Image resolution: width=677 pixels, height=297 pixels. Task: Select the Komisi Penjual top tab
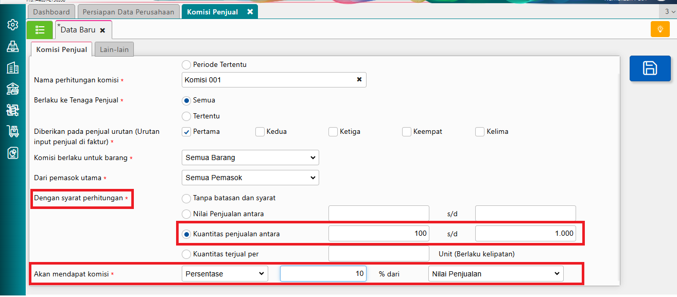pos(213,12)
